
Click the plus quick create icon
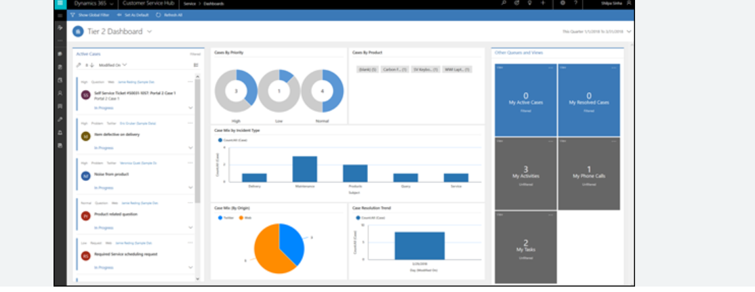click(x=543, y=3)
